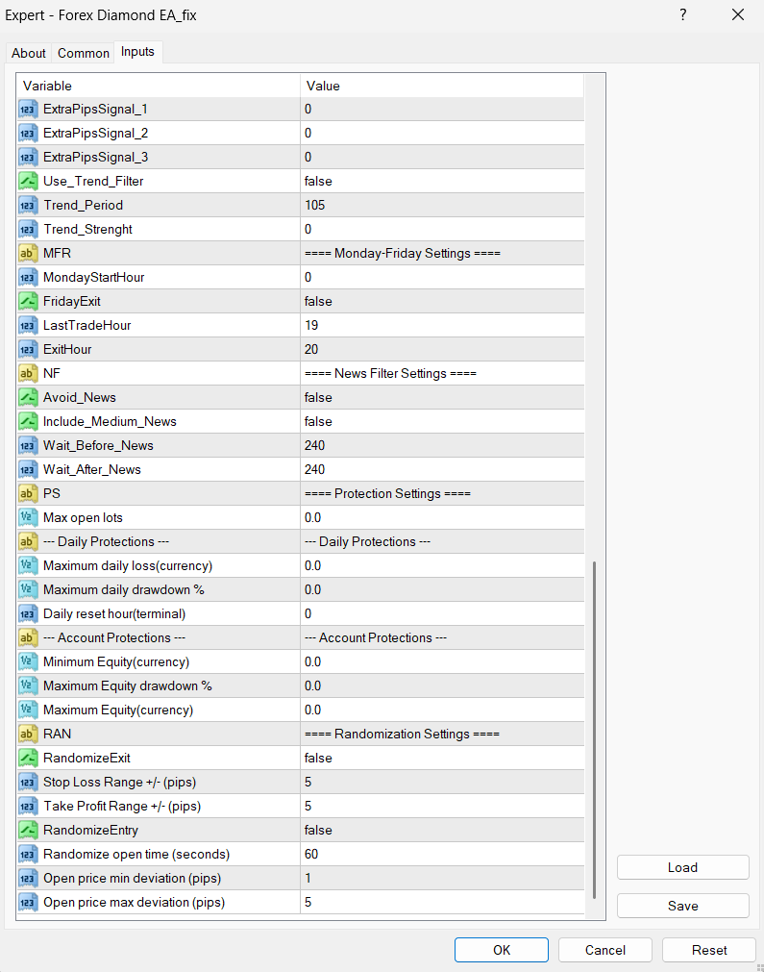Select the LastTradeHour value field

point(442,326)
